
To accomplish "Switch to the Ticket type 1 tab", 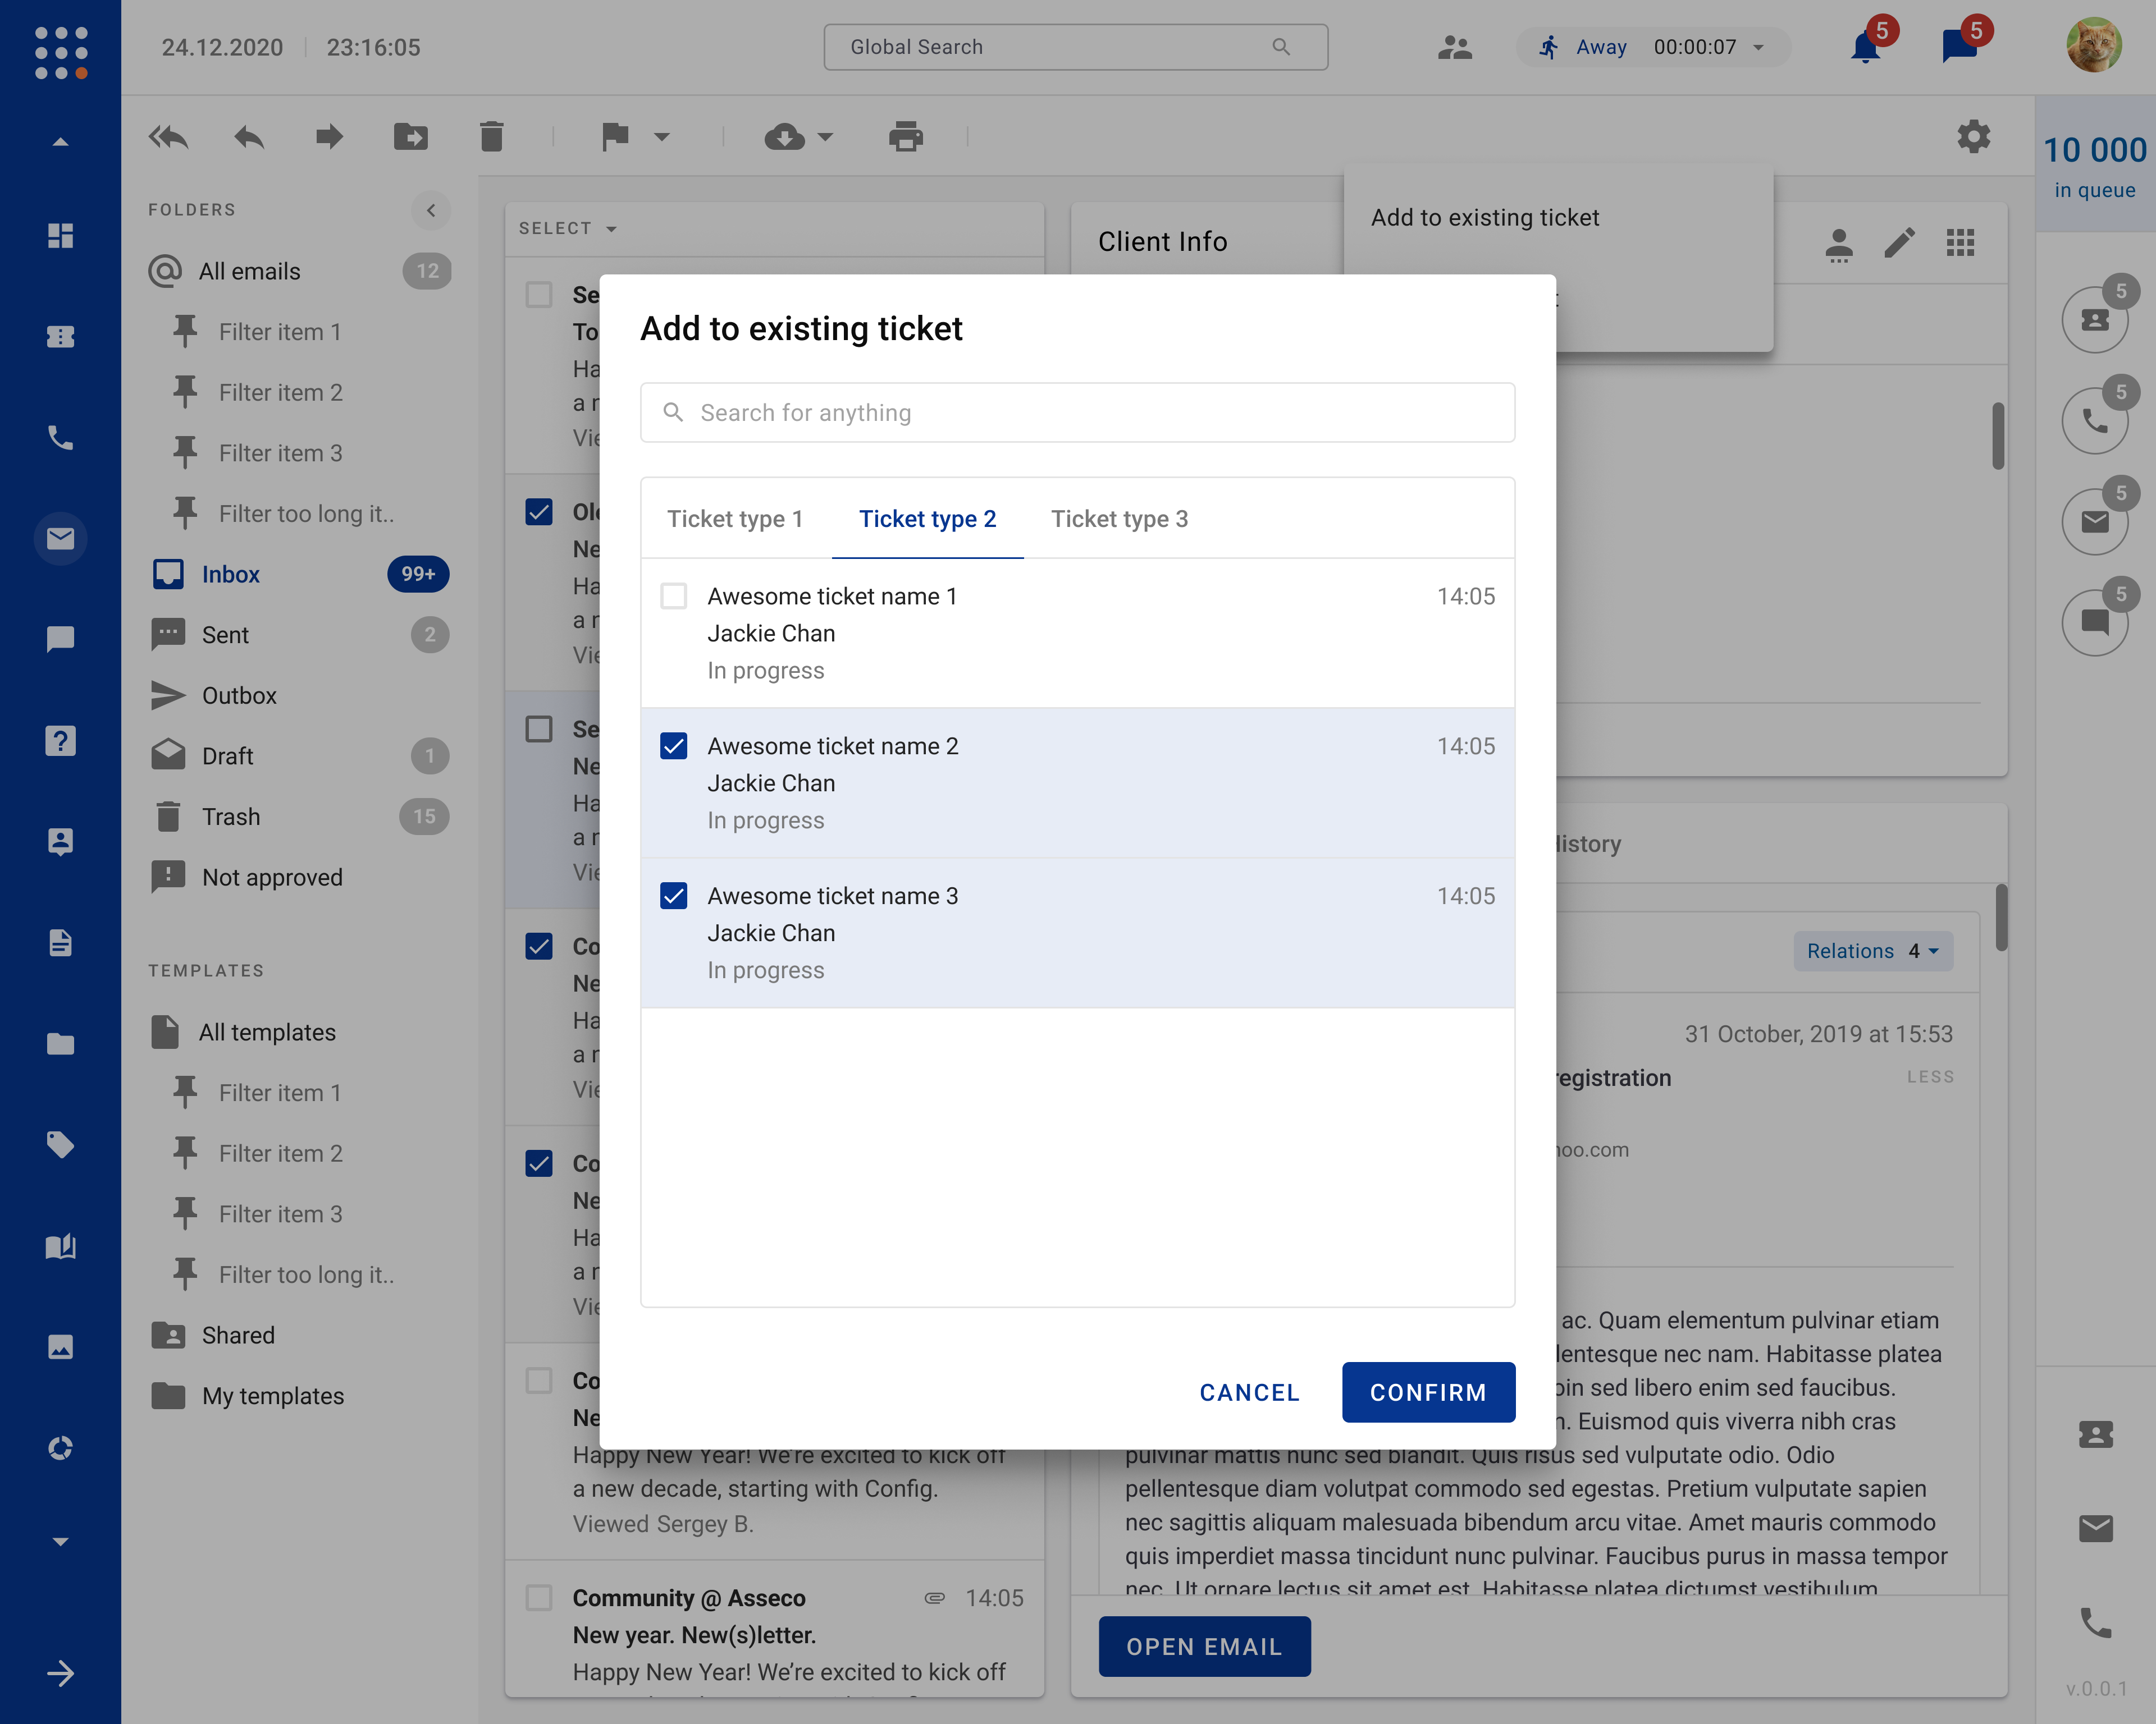I will coord(735,519).
